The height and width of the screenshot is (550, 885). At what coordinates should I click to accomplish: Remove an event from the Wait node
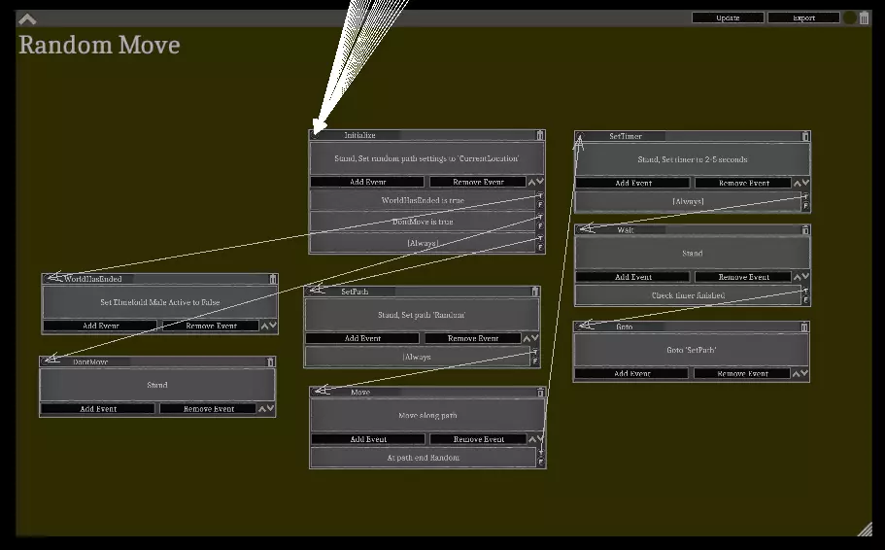click(x=743, y=277)
